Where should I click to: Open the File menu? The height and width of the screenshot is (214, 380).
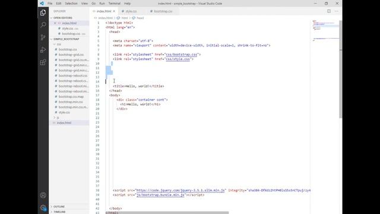click(x=50, y=4)
